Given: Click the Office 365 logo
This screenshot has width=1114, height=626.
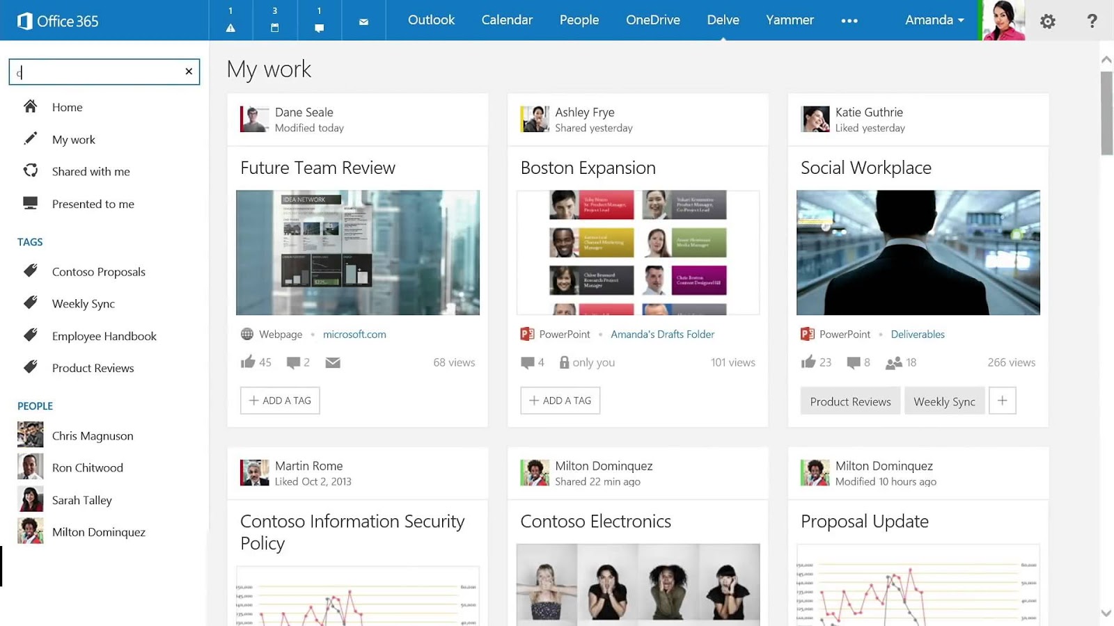Looking at the screenshot, I should pyautogui.click(x=58, y=21).
